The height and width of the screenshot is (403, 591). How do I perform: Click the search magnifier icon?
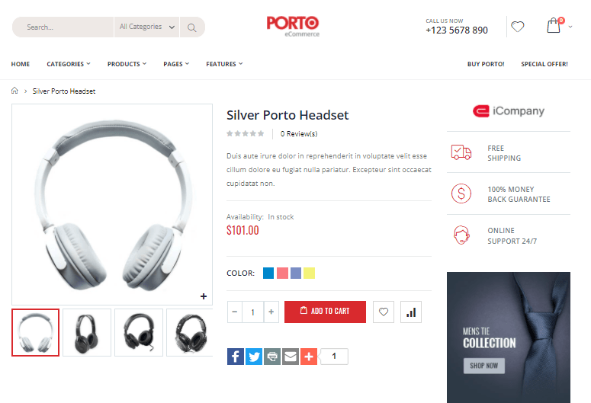point(192,27)
